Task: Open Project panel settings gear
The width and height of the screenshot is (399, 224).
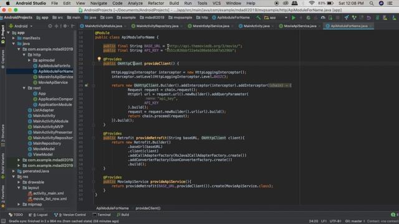Action: coord(65,26)
